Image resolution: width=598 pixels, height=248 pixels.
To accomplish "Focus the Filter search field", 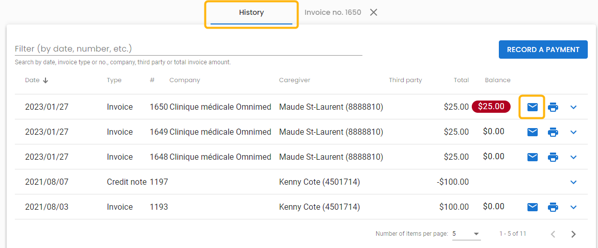I will [189, 49].
